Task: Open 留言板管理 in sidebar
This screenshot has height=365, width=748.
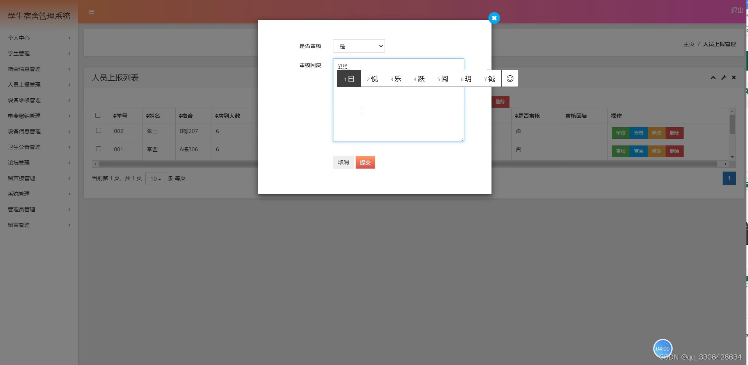Action: tap(39, 178)
